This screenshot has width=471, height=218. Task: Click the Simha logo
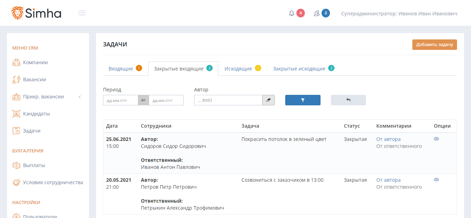(36, 13)
